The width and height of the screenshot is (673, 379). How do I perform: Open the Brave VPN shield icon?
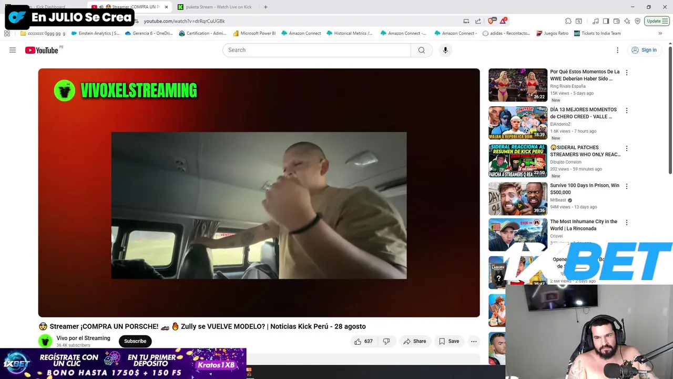tap(637, 21)
